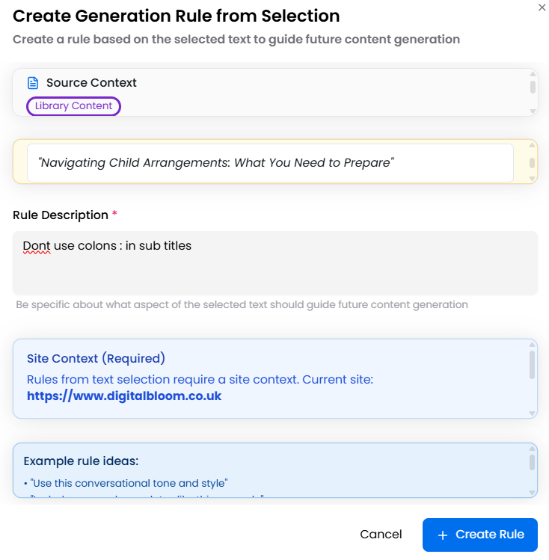Open the digitalbloom.co.uk site link
This screenshot has height=560, width=549.
124,396
